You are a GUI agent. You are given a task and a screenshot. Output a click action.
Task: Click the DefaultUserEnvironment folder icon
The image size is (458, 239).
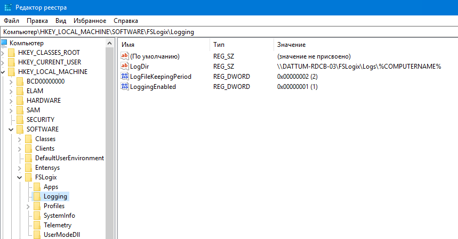(28, 158)
